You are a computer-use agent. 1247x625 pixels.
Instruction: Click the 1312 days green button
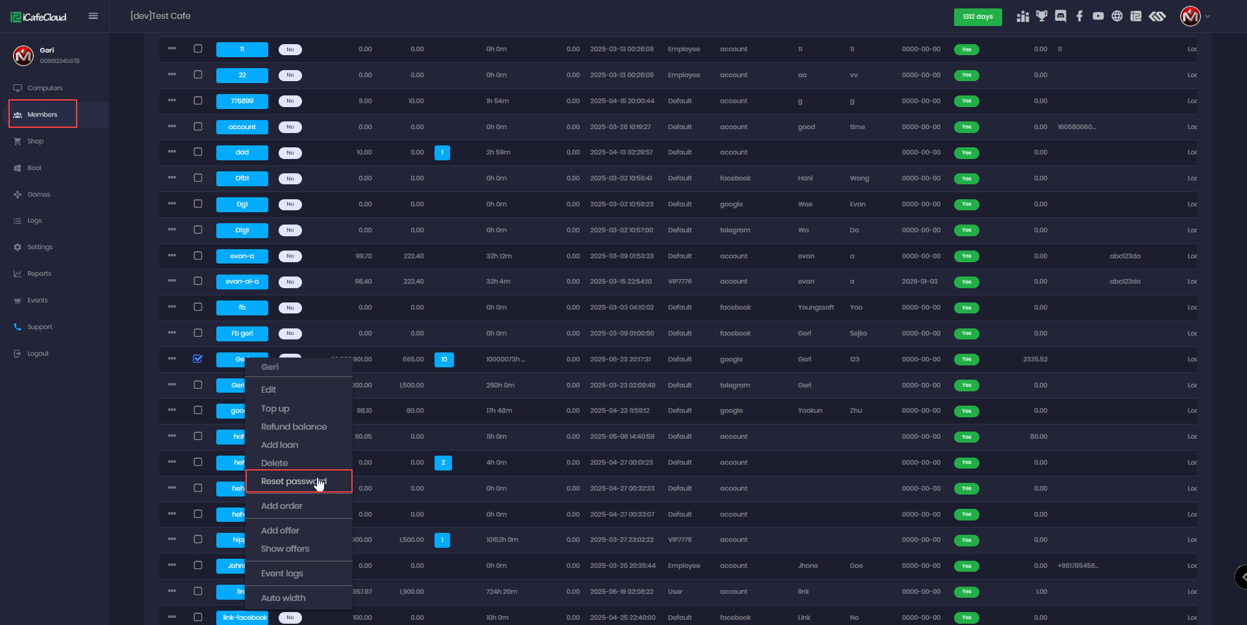[977, 17]
